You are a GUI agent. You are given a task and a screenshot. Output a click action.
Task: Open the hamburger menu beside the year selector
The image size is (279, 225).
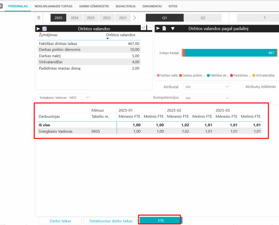point(39,18)
